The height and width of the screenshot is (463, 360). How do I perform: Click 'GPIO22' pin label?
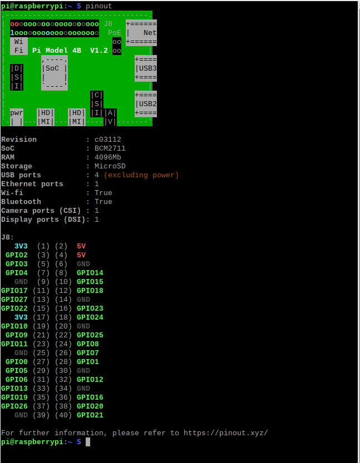coord(14,308)
